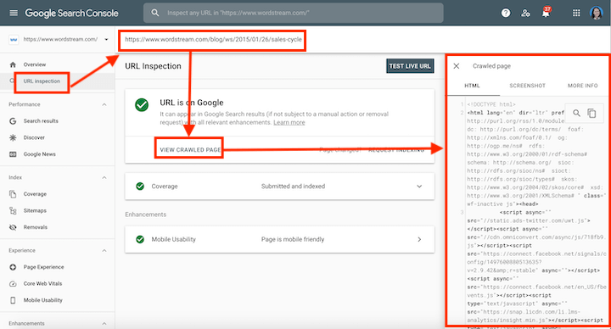Click the Inspect any URL search field
Screen dimensions: 611x329
click(x=293, y=13)
